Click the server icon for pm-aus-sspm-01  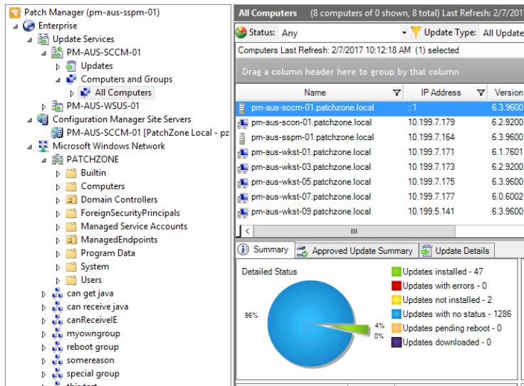pyautogui.click(x=242, y=137)
